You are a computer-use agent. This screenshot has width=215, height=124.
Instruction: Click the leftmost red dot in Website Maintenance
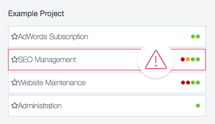click(x=183, y=83)
